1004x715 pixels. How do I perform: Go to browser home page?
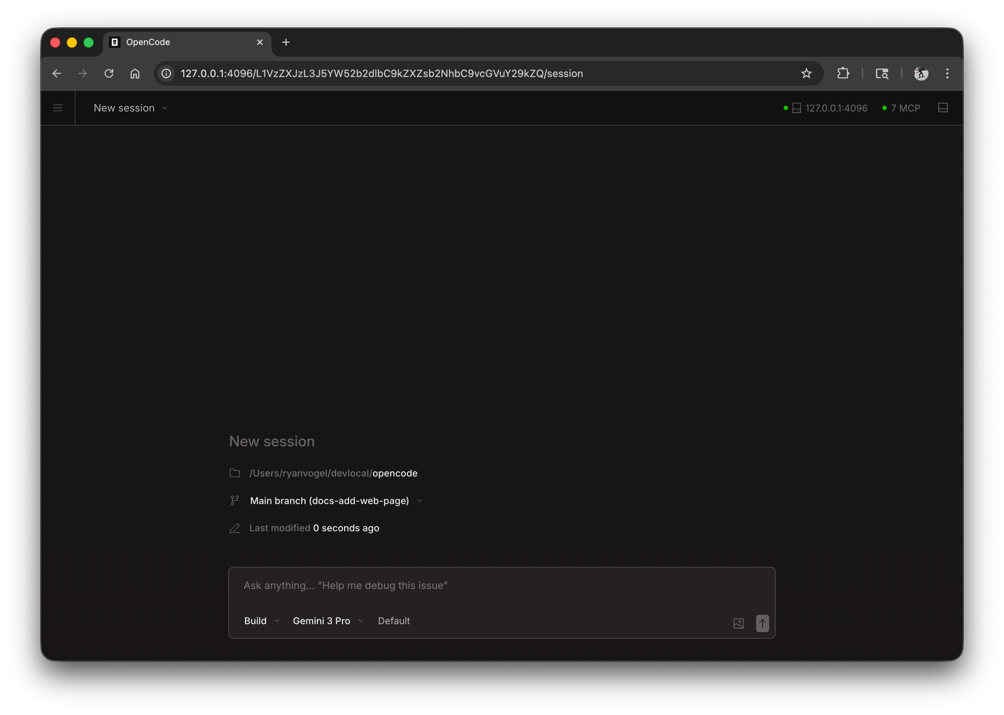(x=135, y=74)
